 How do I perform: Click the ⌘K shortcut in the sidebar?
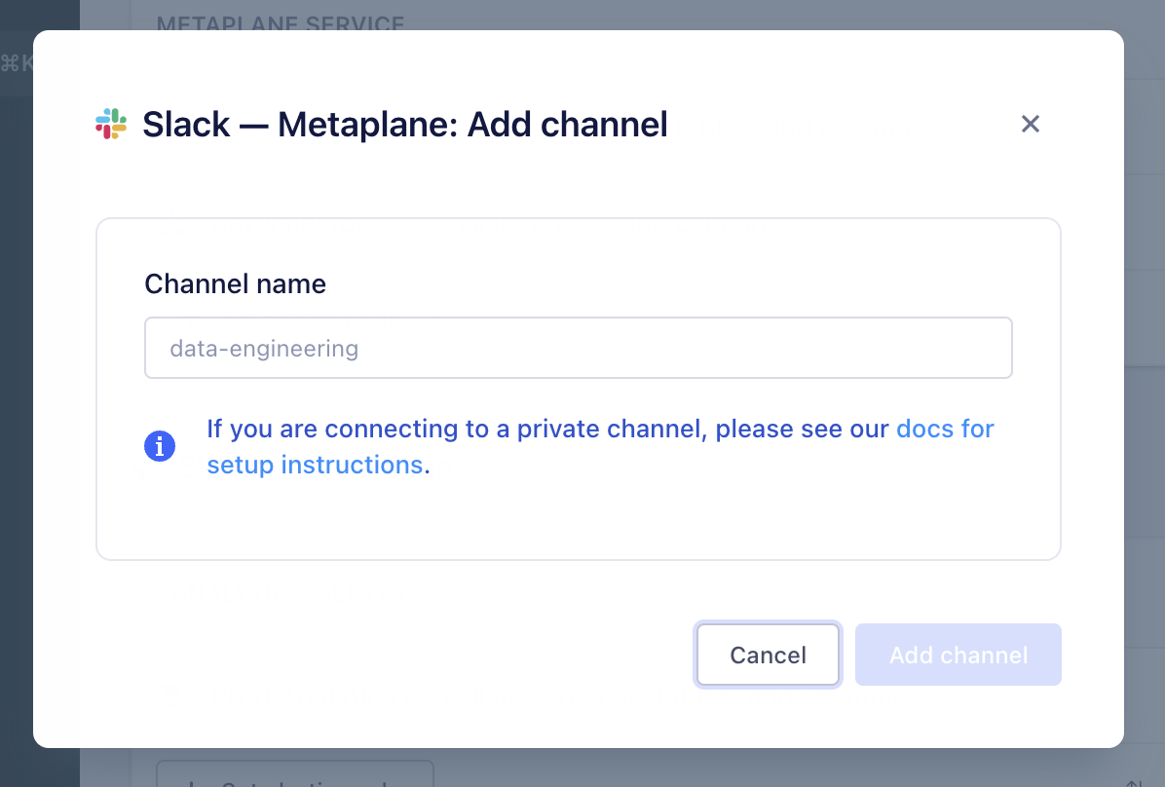coord(17,63)
